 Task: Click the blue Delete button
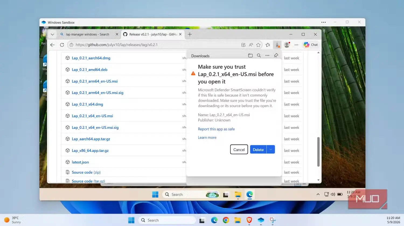258,150
